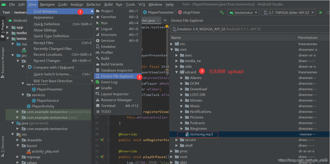330x164 pixels.
Task: Click the Event Log icon
Action: click(98, 82)
